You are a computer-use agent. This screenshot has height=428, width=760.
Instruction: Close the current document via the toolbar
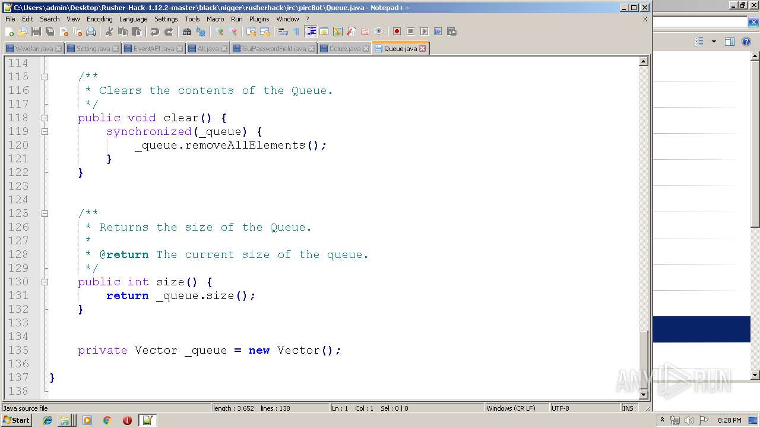pyautogui.click(x=64, y=32)
